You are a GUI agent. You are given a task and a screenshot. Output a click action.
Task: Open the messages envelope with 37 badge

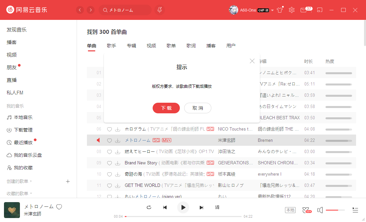tap(306, 10)
